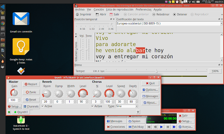Viewport: 224px width, 134px height.
Task: Click Imprimir in KMid toolbar
Action: 84,14
